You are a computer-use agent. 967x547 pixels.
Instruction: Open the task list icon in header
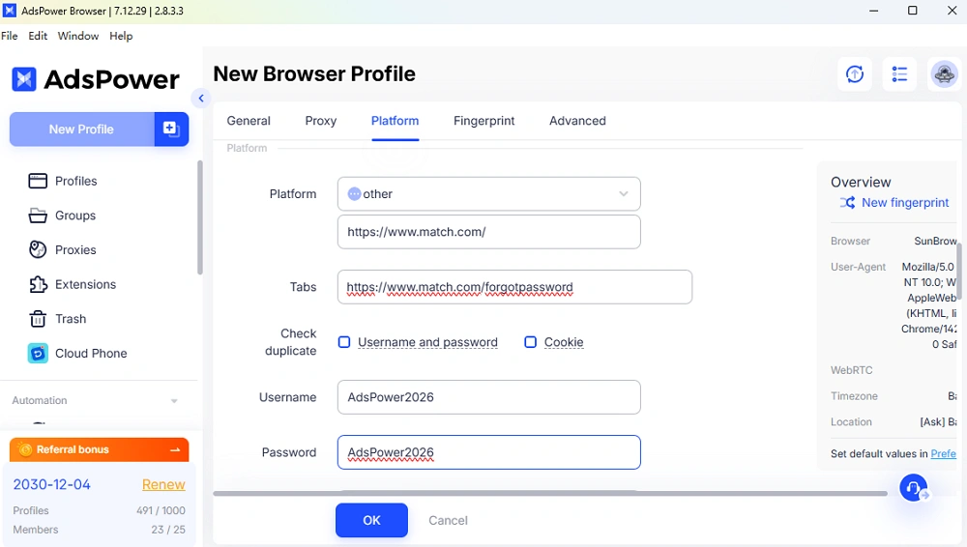[899, 74]
